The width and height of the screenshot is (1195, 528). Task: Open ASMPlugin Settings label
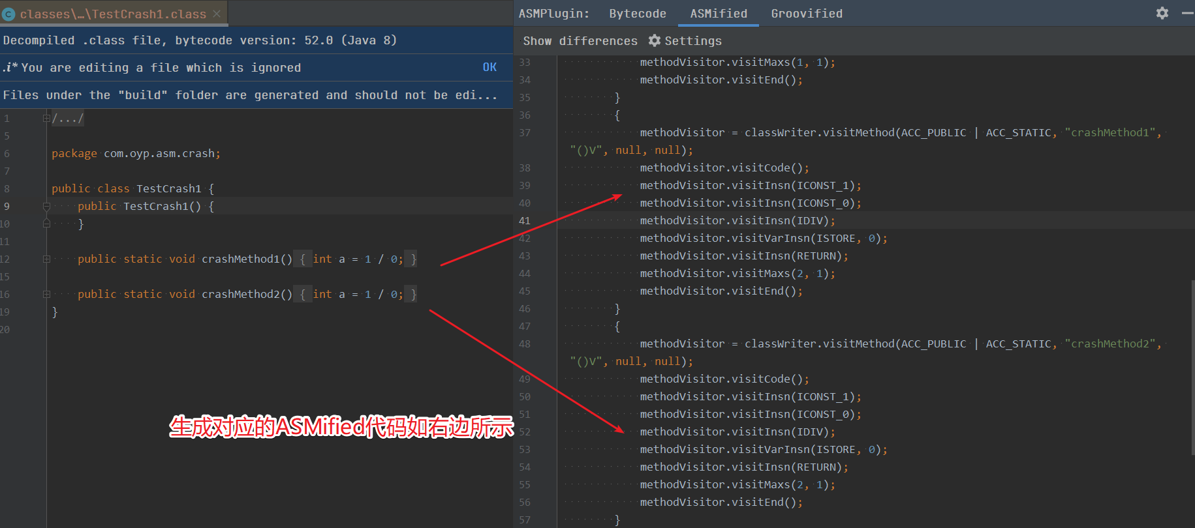coord(693,41)
